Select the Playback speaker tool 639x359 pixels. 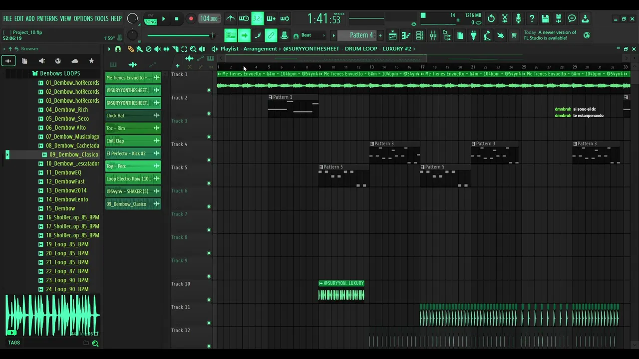click(x=202, y=49)
